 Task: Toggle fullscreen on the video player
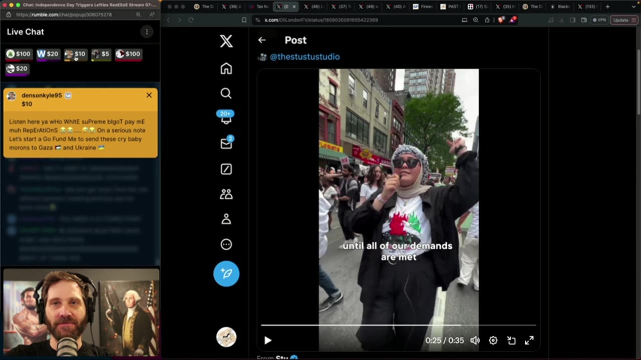[x=529, y=340]
